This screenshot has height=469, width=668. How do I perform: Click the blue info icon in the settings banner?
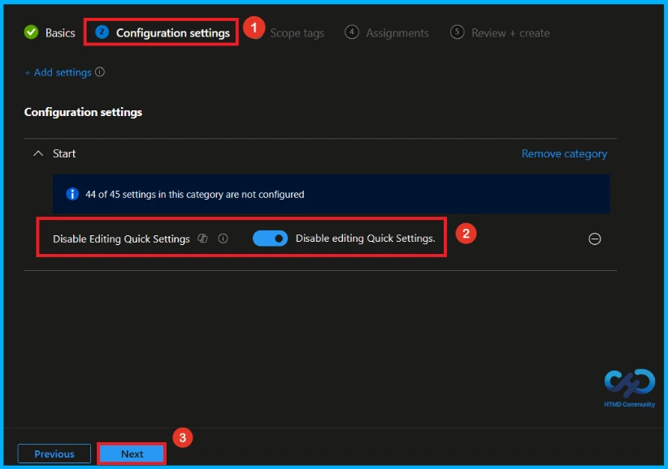[x=72, y=194]
